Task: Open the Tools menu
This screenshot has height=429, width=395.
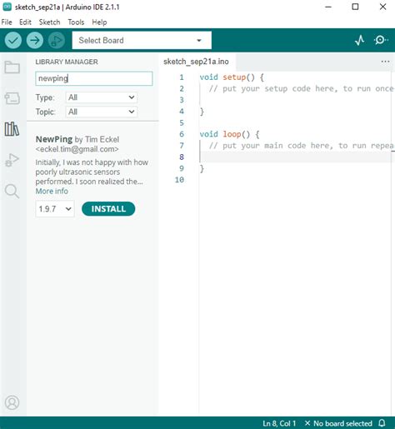Action: pyautogui.click(x=76, y=22)
